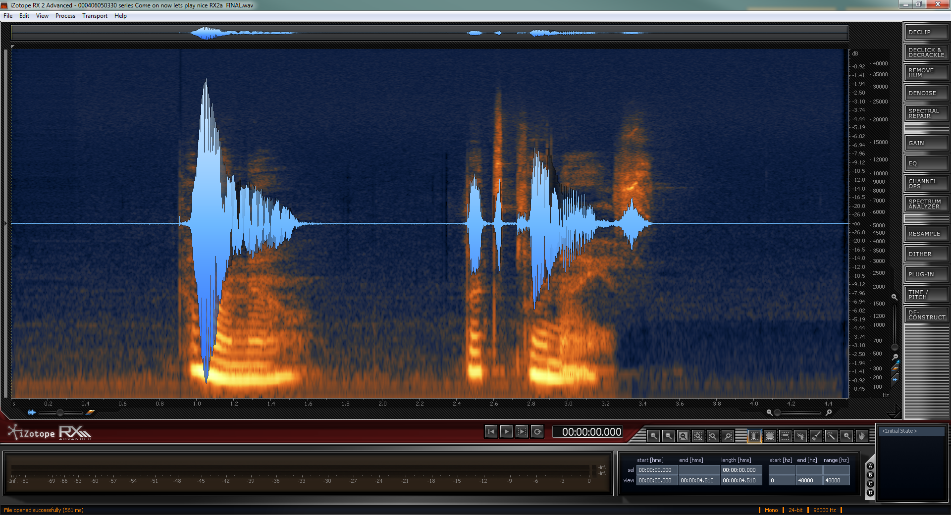The height and width of the screenshot is (515, 951).
Task: Click horizontal zoom out magnifier under timeline
Action: coord(769,412)
